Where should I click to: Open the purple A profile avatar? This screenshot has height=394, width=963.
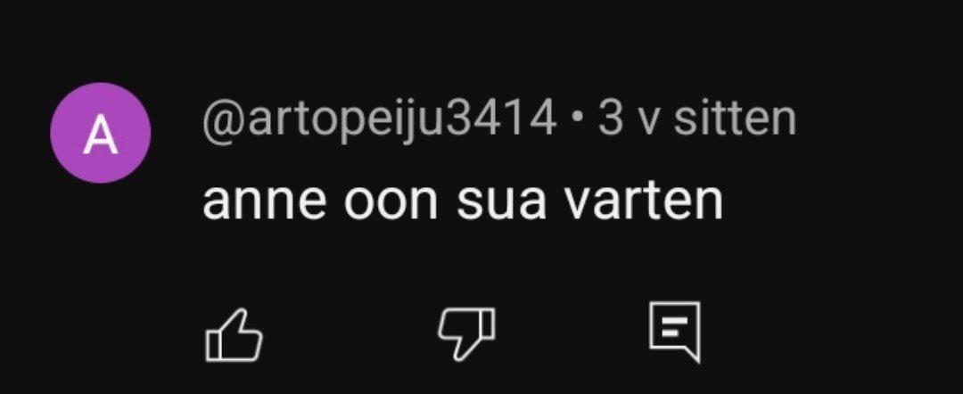(x=100, y=133)
